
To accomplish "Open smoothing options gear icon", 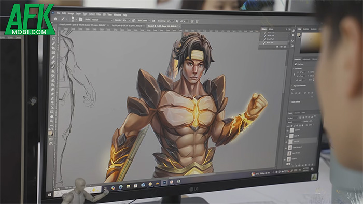I will (x=177, y=21).
